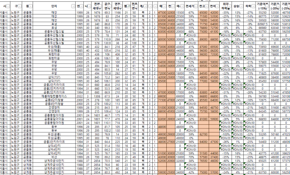Image resolution: width=290 pixels, height=175 pixels.
Task: Open the 동 column filter dropdown
Action: tap(30, 6)
